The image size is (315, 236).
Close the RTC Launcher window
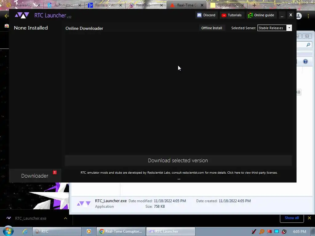tap(290, 15)
